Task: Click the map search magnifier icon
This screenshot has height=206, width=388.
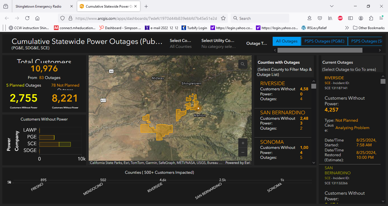Action: (243, 64)
